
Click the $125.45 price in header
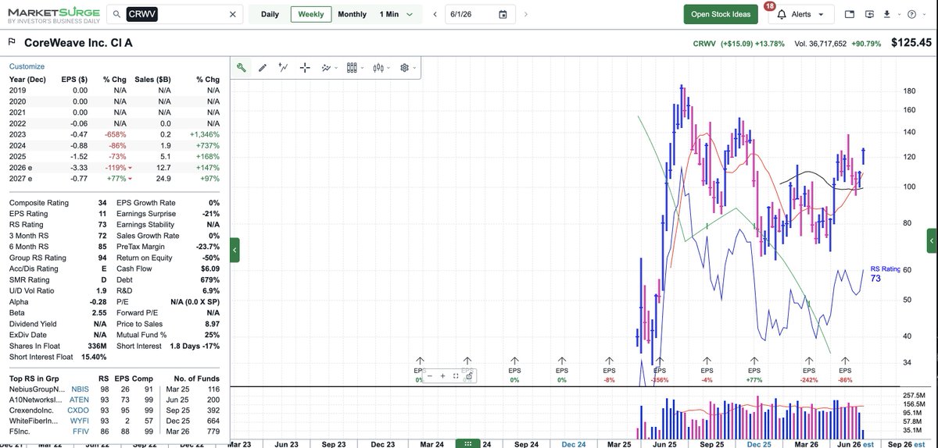pos(910,43)
